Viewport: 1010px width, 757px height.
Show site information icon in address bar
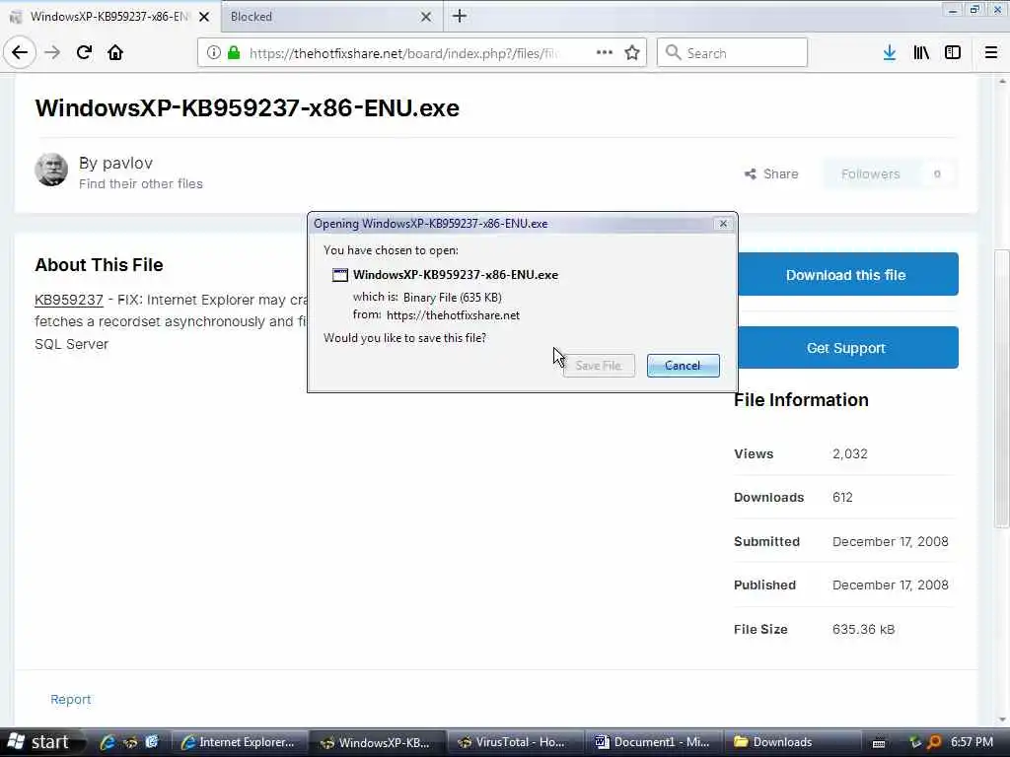click(x=213, y=53)
